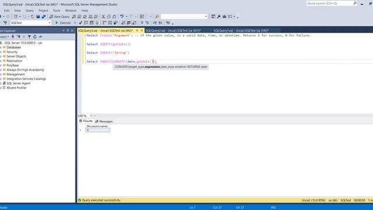The height and width of the screenshot is (210, 373).
Task: Click the Connect plug icon in Object Explorer
Action: (13, 37)
